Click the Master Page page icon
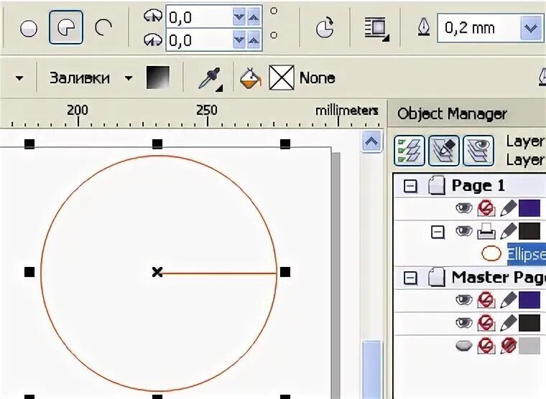This screenshot has width=546, height=399. [x=436, y=277]
